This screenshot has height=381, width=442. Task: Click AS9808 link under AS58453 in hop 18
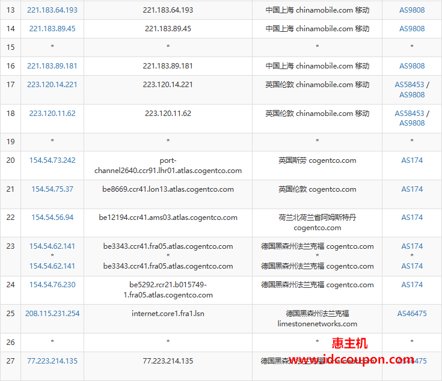[412, 123]
